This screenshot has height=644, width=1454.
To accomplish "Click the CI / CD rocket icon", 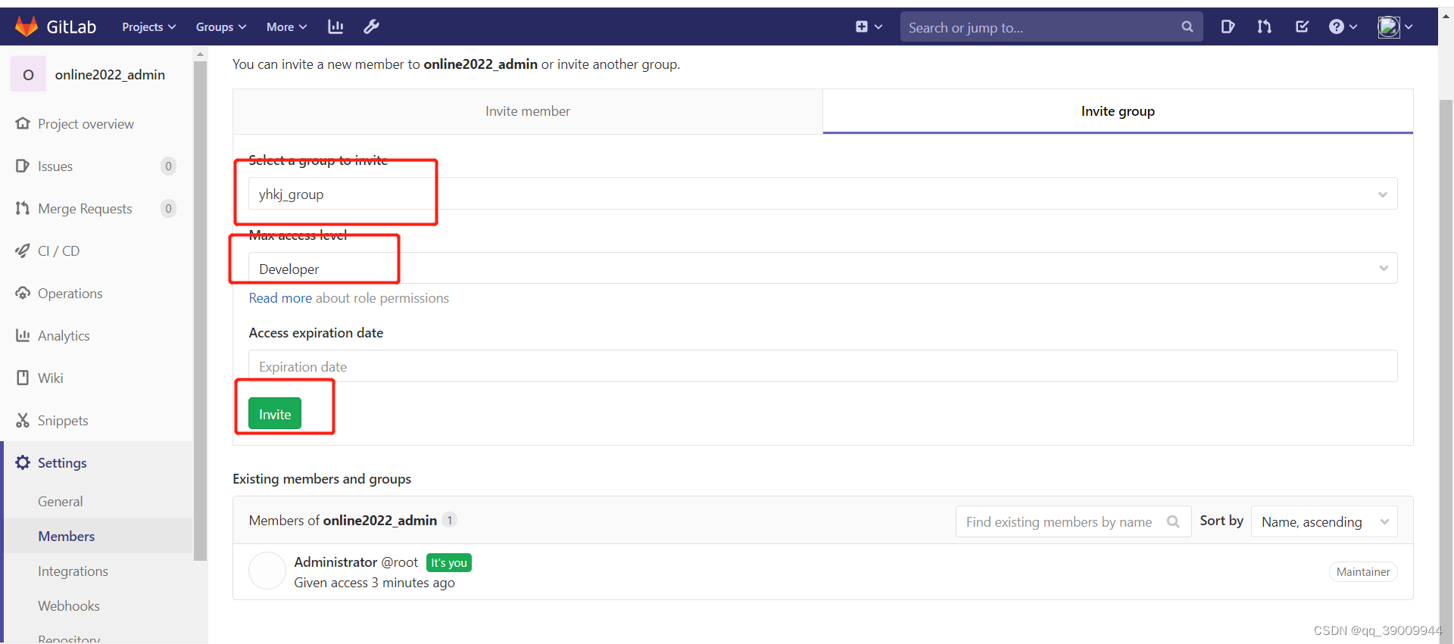I will click(23, 250).
